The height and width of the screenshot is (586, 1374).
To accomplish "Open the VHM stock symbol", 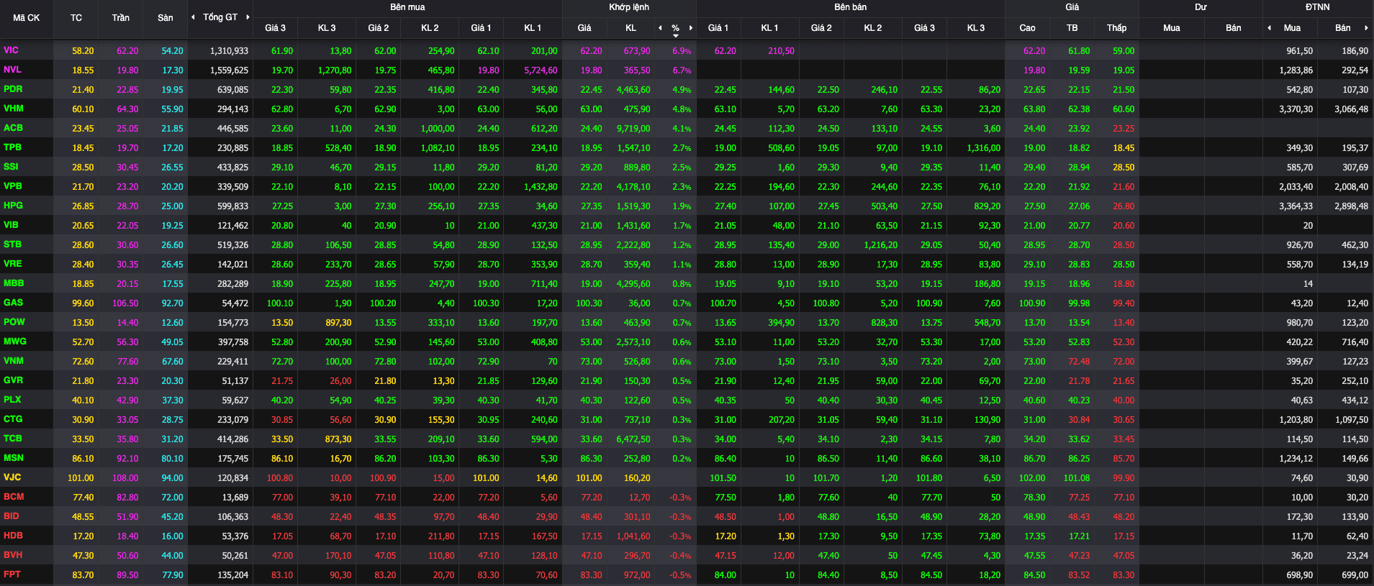I will pos(14,109).
